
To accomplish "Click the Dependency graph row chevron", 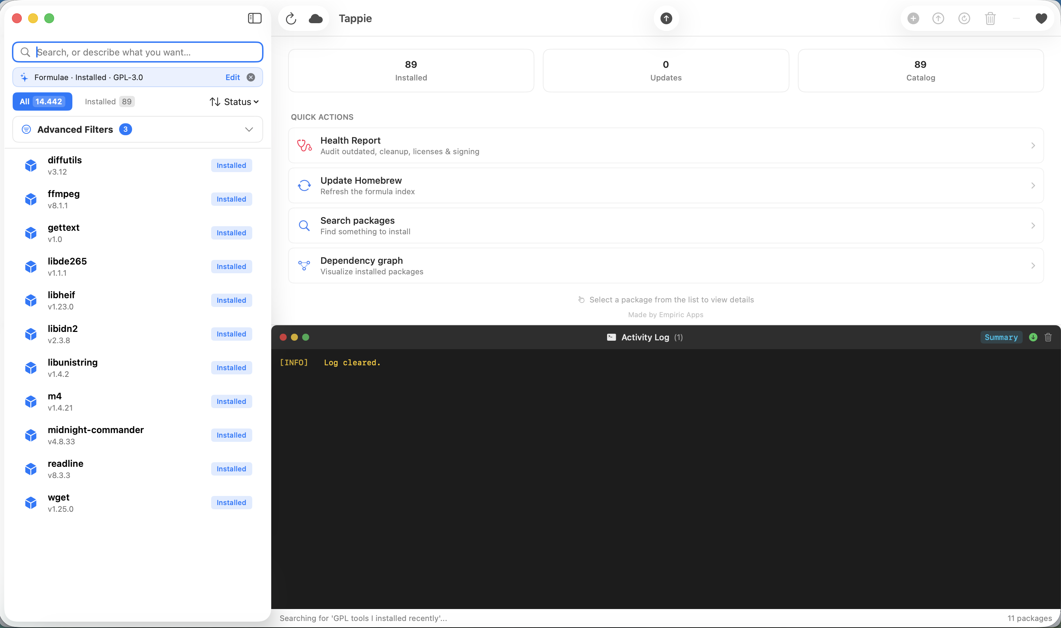I will (x=1033, y=266).
